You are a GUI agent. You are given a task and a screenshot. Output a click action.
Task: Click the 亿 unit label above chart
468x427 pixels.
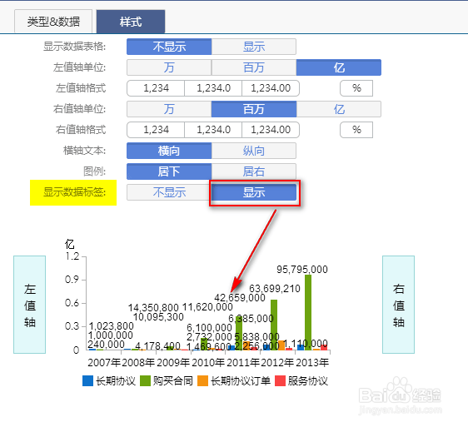70,244
